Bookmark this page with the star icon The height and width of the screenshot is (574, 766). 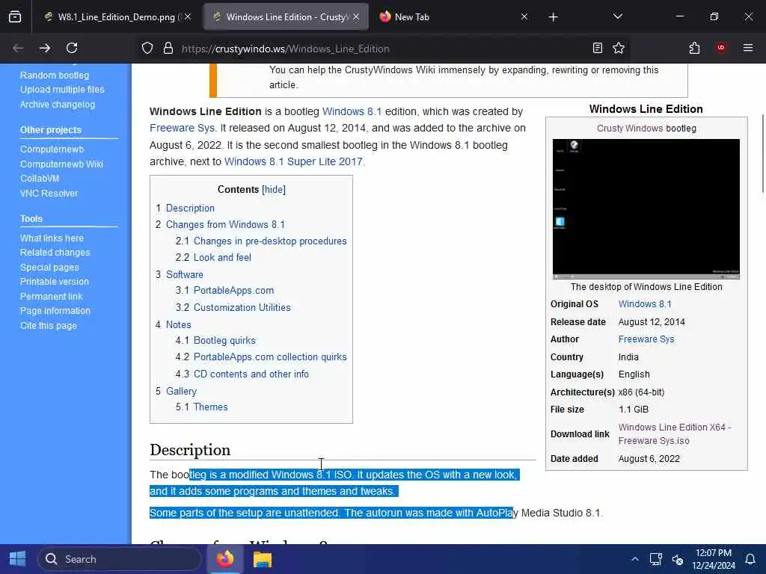[x=619, y=48]
